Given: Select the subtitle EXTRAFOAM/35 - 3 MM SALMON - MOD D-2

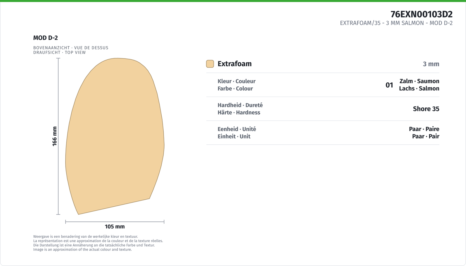Looking at the screenshot, I should click(396, 23).
